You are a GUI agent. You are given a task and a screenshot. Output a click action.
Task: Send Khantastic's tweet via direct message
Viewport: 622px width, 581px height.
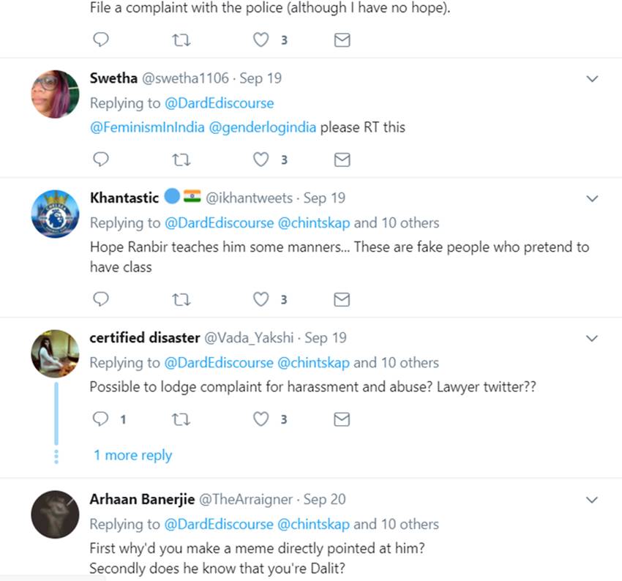pos(342,299)
